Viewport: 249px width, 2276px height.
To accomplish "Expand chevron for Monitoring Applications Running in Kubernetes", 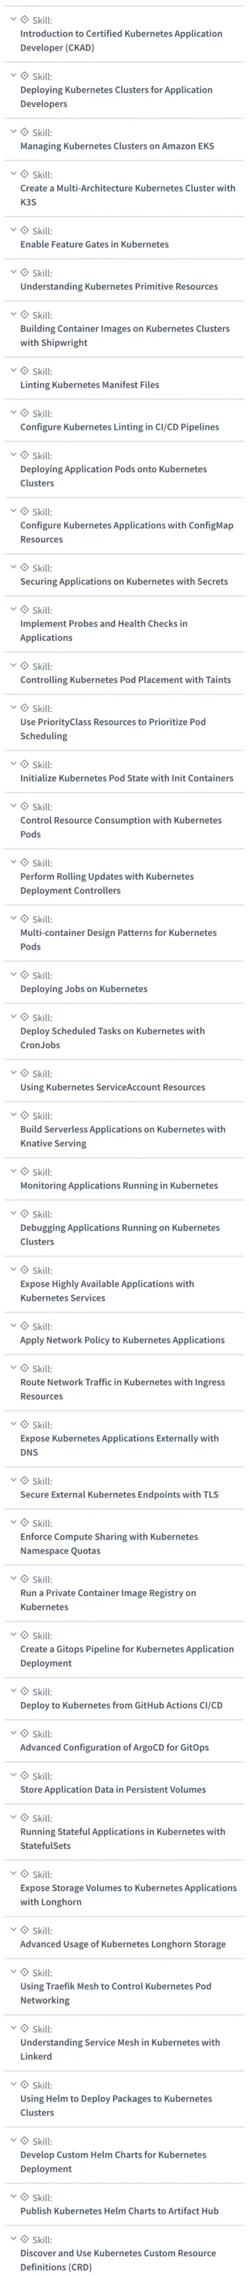I will tap(13, 1172).
